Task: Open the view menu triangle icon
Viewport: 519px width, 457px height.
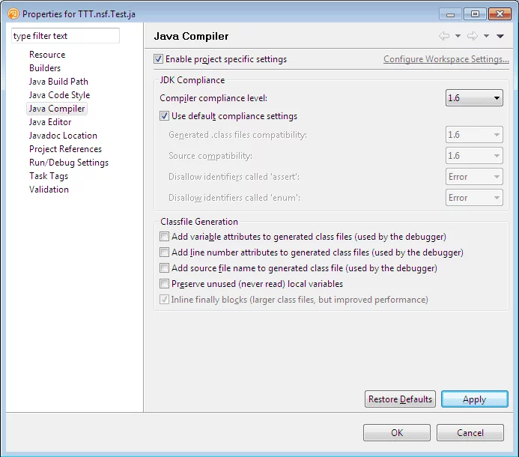Action: click(500, 36)
